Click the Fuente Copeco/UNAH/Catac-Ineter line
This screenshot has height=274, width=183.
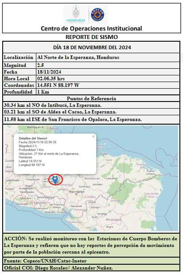91,261
